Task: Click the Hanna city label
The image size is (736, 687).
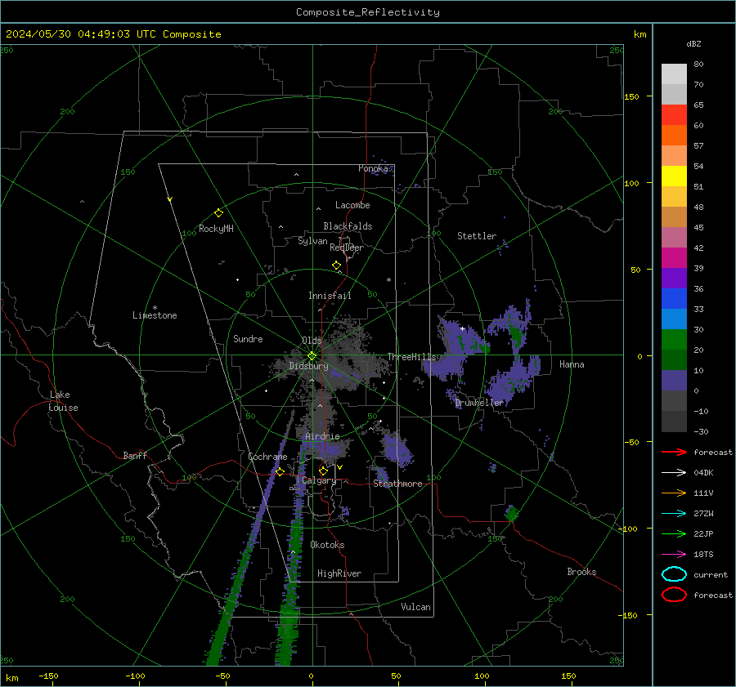Action: (572, 364)
